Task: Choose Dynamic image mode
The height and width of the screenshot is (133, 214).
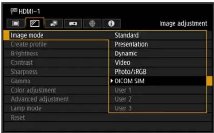Action: (158, 54)
